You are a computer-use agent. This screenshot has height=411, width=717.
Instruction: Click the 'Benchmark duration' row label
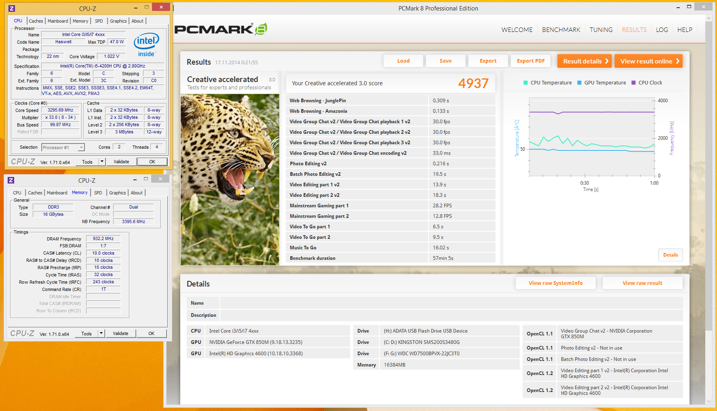[312, 258]
